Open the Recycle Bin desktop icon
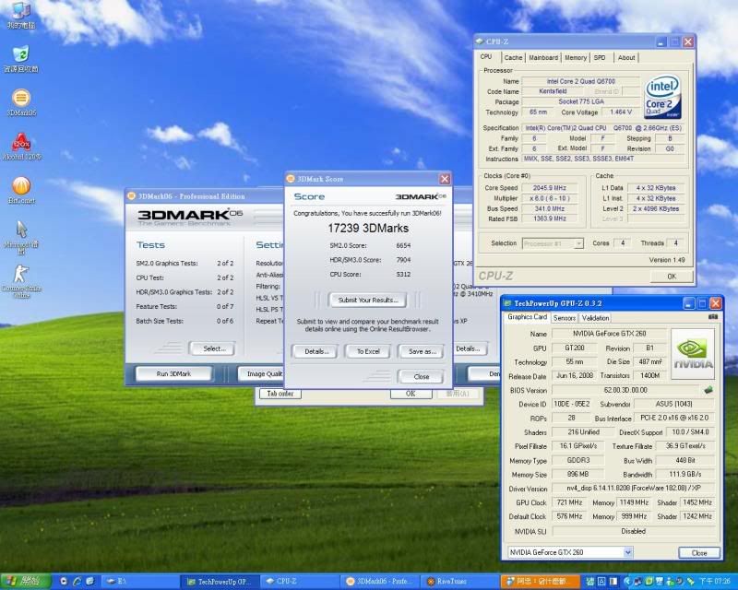This screenshot has height=590, width=738. [x=20, y=59]
